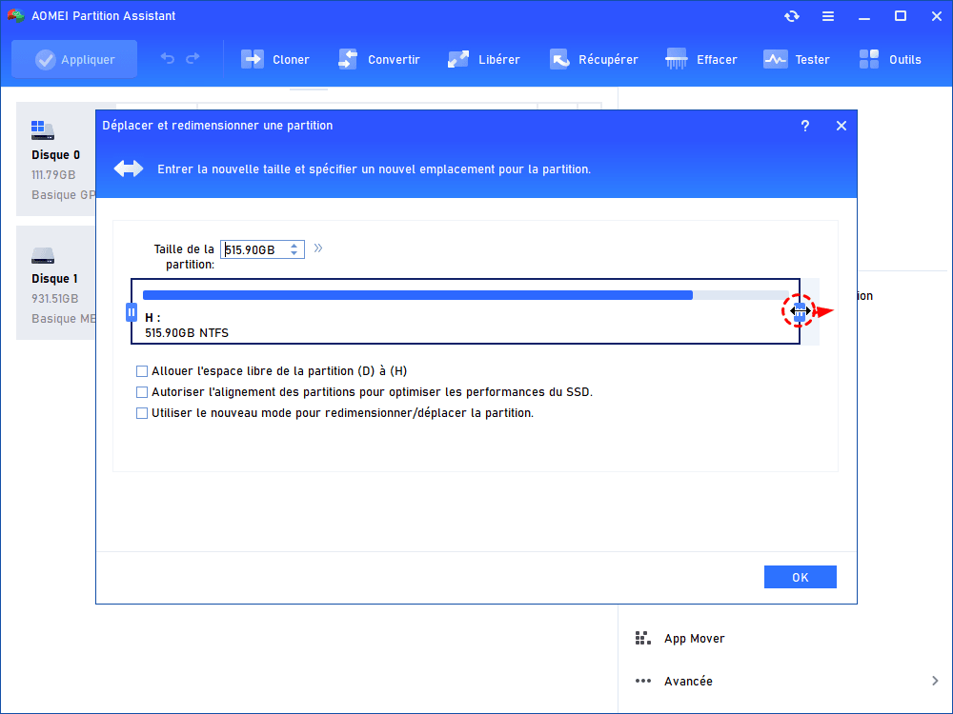
Task: Close the resize partition dialog
Action: [x=841, y=126]
